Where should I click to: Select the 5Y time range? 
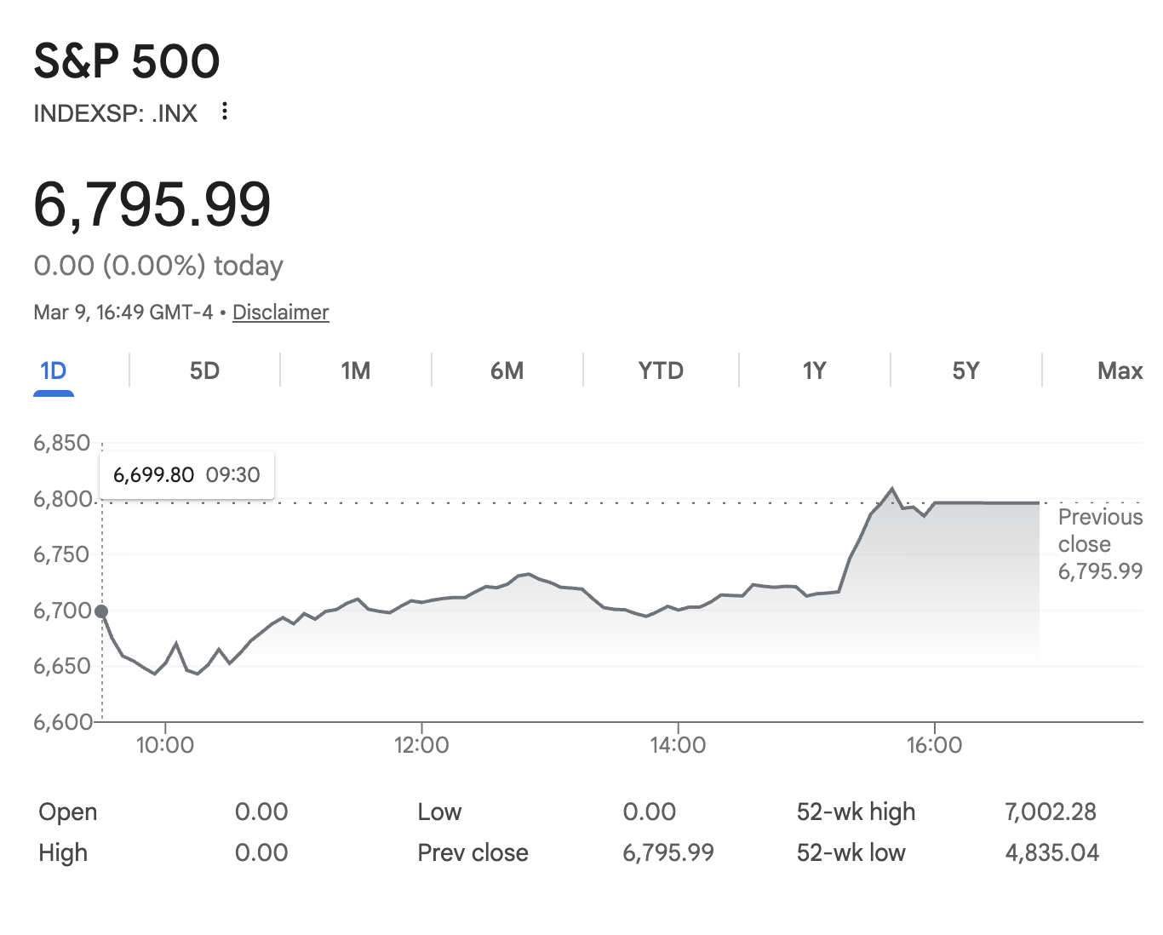click(966, 370)
